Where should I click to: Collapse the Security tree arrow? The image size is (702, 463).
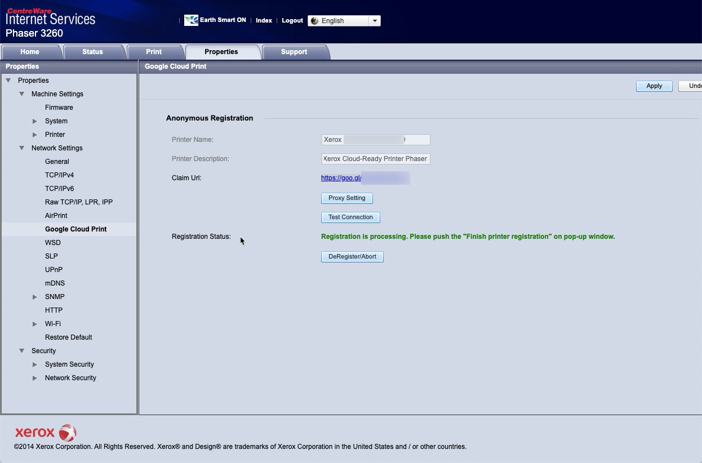pos(22,351)
